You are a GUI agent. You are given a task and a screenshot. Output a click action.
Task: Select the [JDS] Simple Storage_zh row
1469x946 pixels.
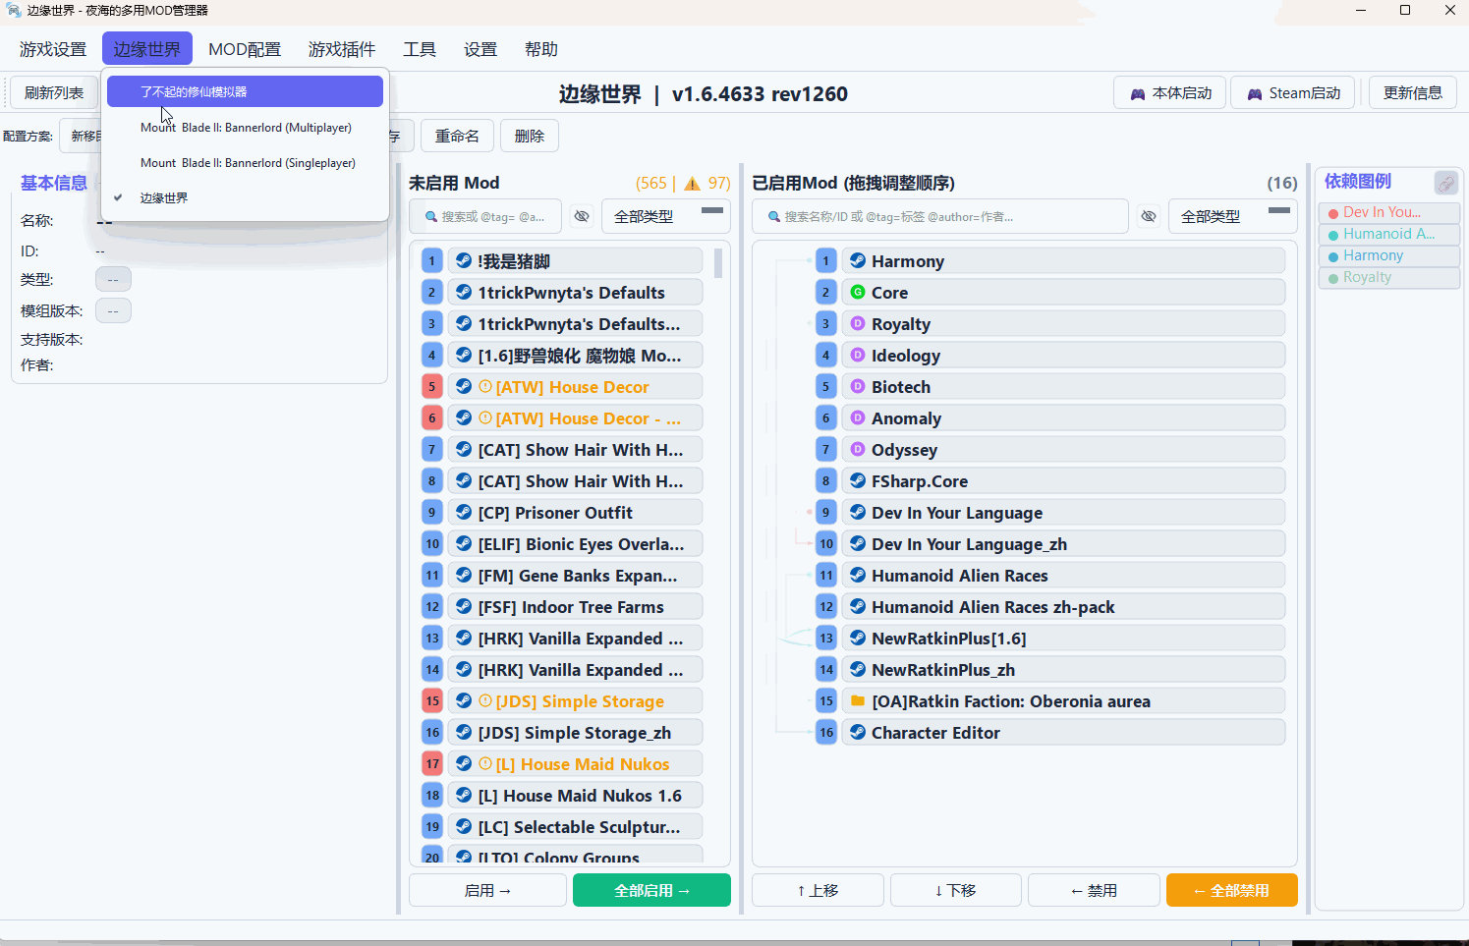575,732
